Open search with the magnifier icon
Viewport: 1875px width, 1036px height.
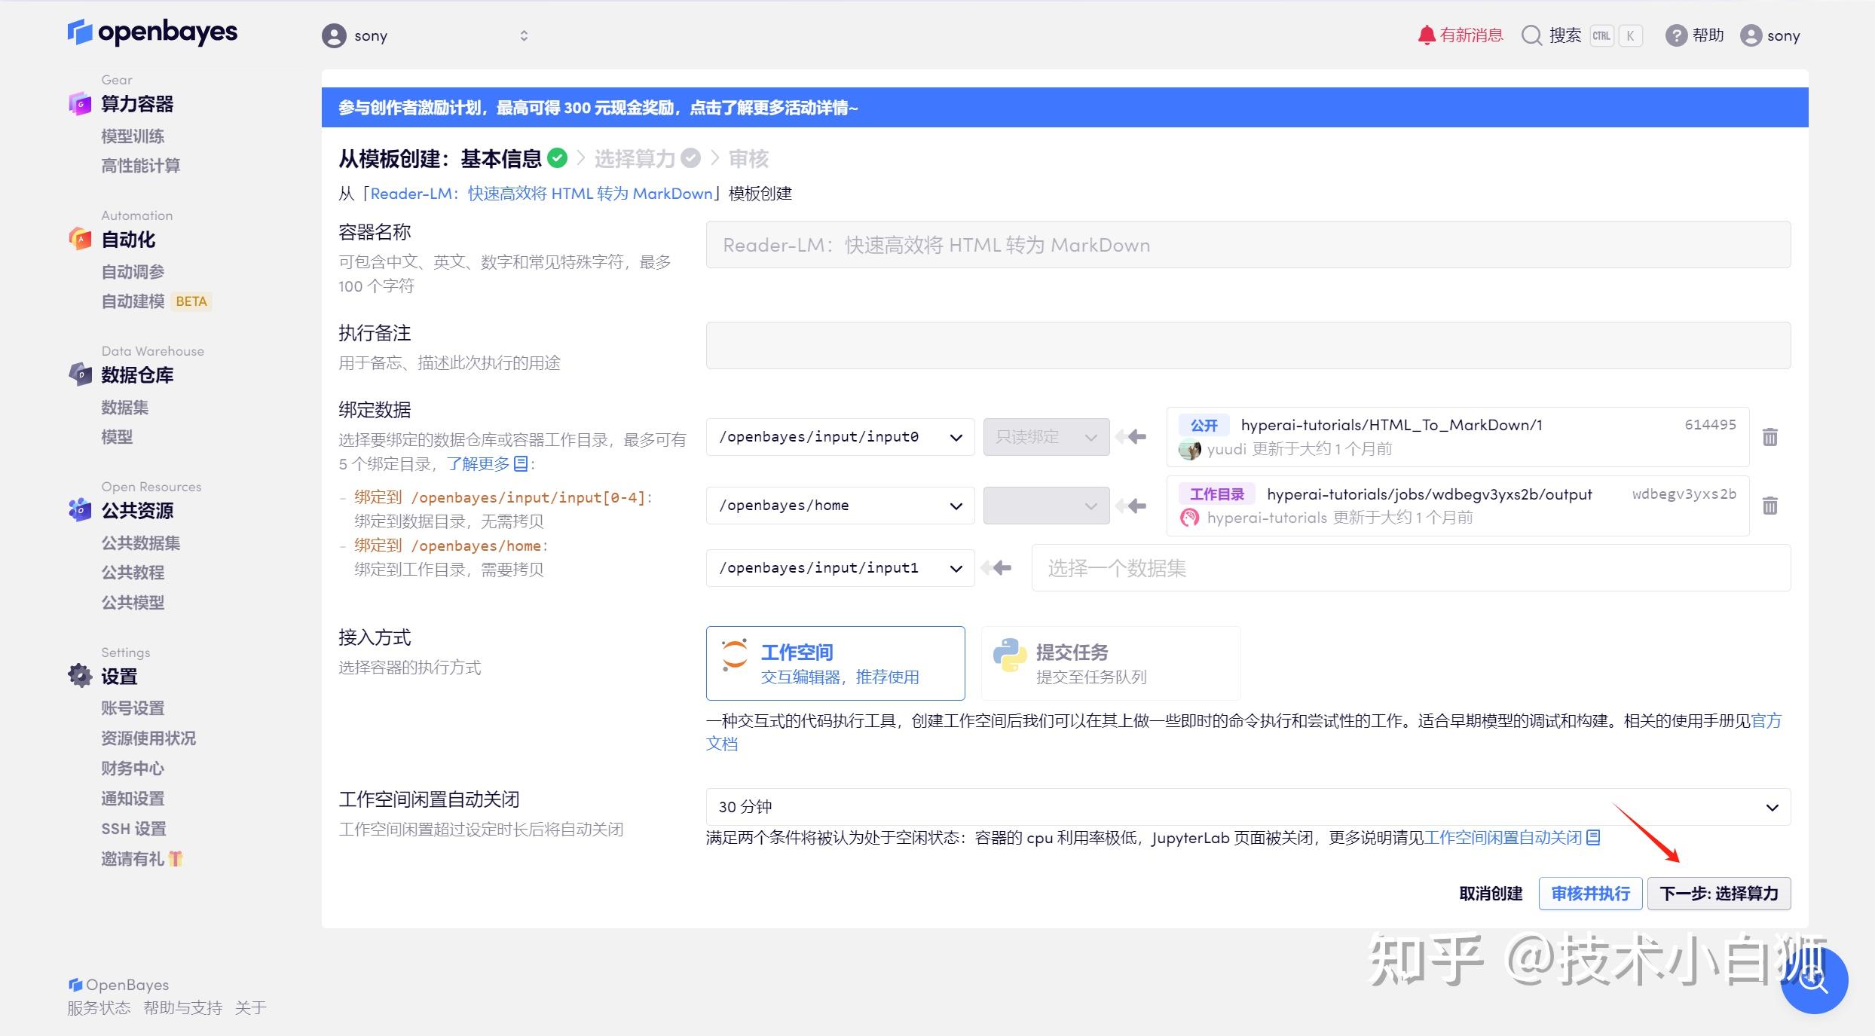(x=1531, y=35)
